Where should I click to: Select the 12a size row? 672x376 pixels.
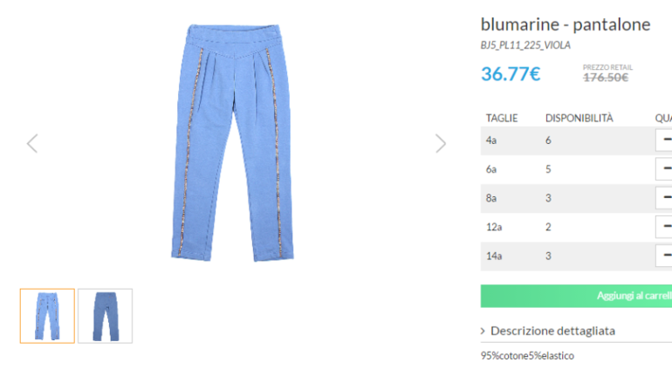tap(576, 227)
